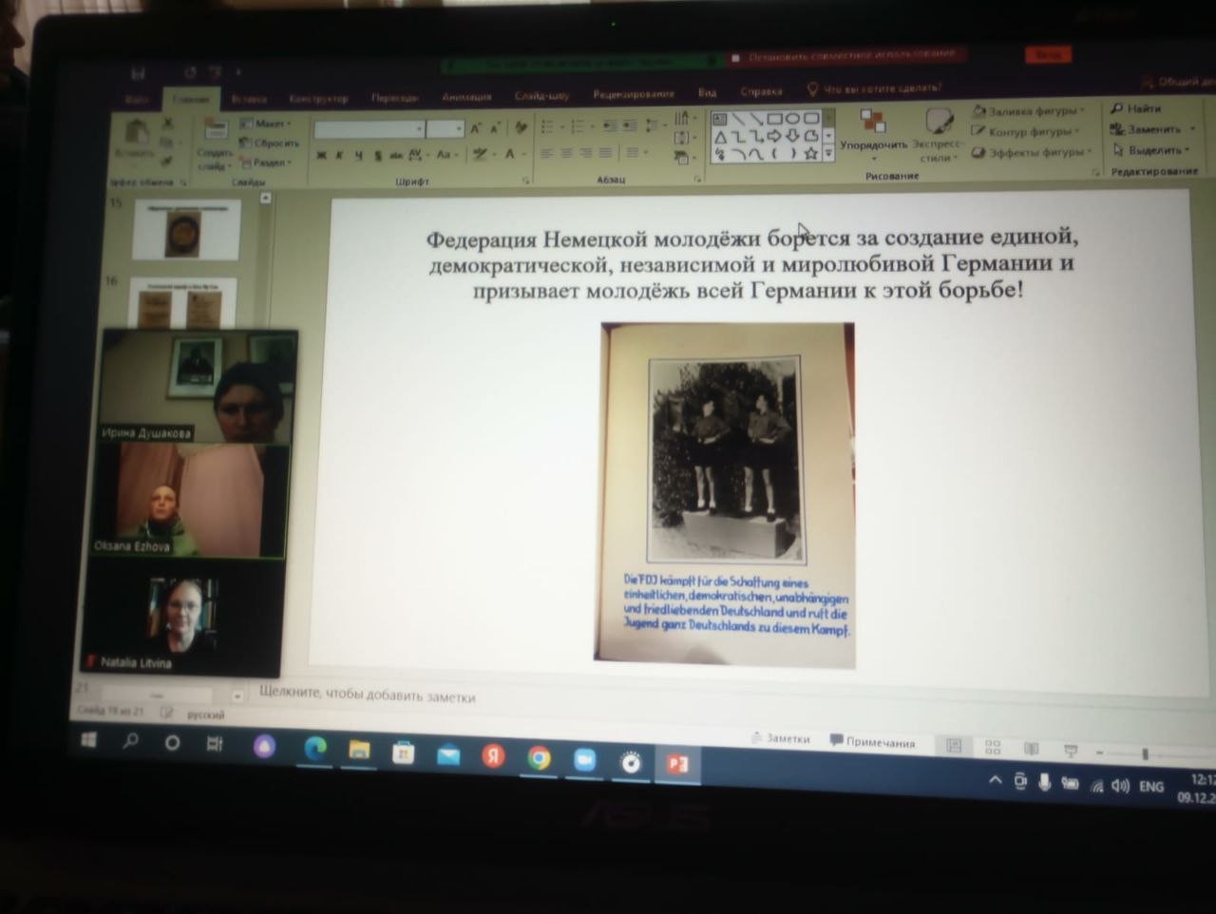Click the Заменить replace button
The width and height of the screenshot is (1216, 914).
tap(1151, 129)
